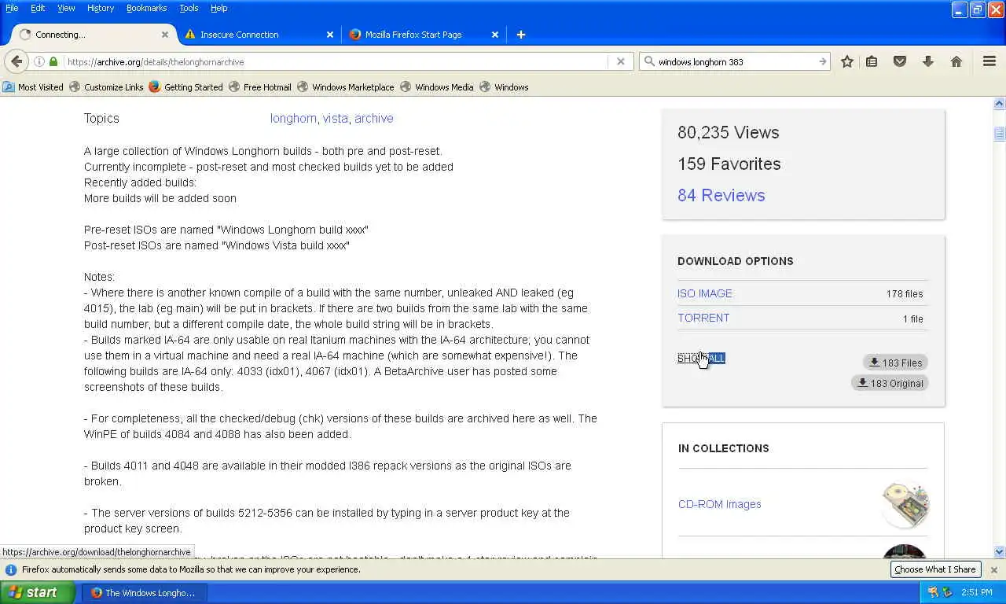Close the Mozilla Firefox Start Page tab
The image size is (1006, 604).
coord(495,35)
